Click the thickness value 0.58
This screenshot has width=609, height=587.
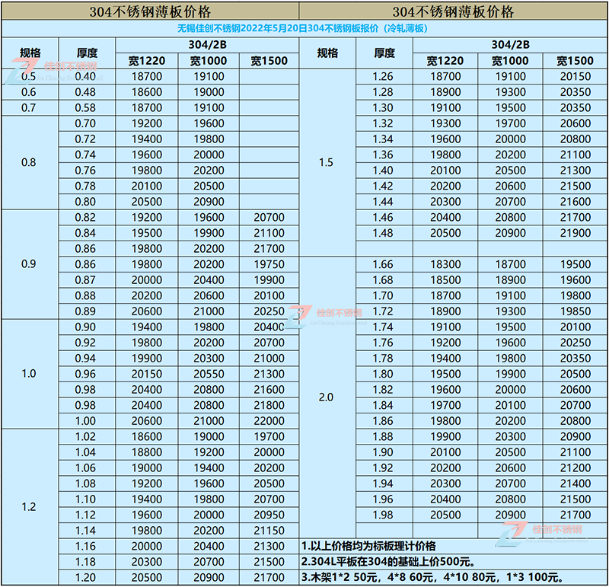(x=85, y=107)
